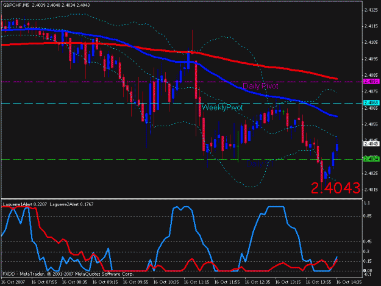Viewport: 381px width, 286px height.
Task: Click the cyan 2.4068 price tag
Action: click(371, 103)
